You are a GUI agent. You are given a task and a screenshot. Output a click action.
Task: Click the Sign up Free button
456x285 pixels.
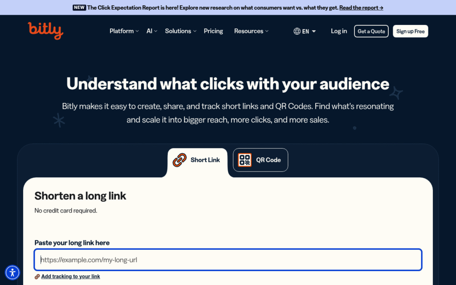tap(410, 31)
